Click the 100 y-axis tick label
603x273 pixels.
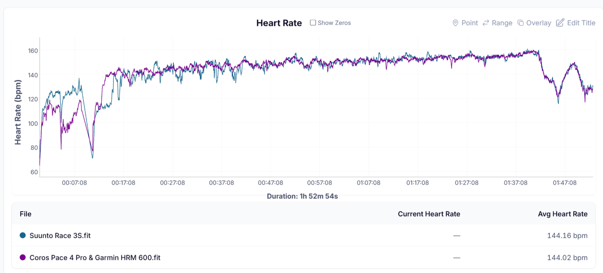(x=33, y=123)
